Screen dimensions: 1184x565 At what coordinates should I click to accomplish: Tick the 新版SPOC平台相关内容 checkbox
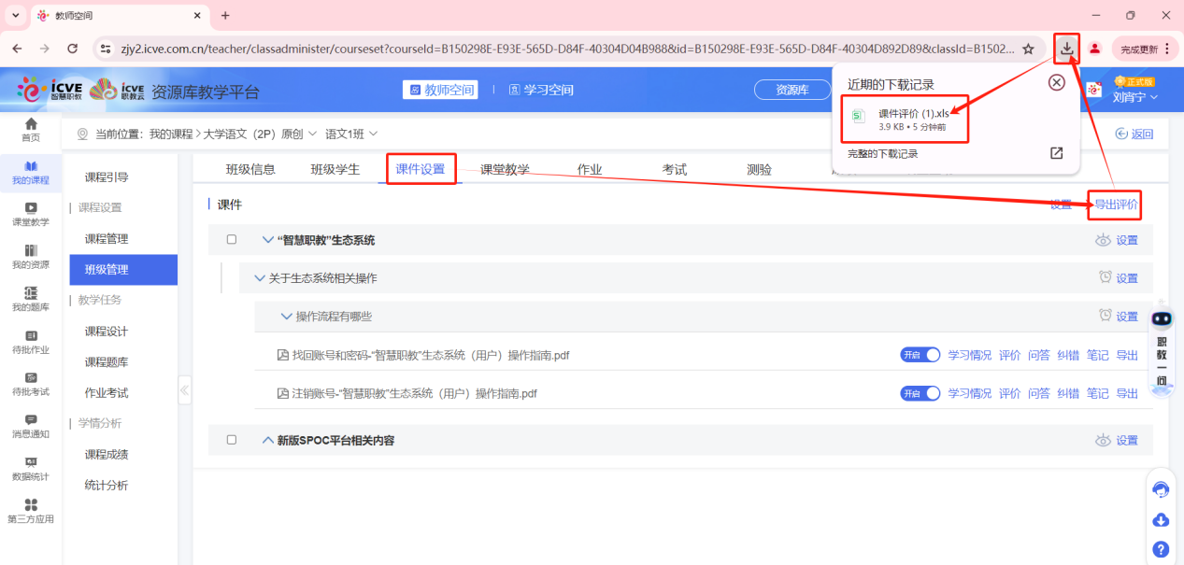click(232, 440)
